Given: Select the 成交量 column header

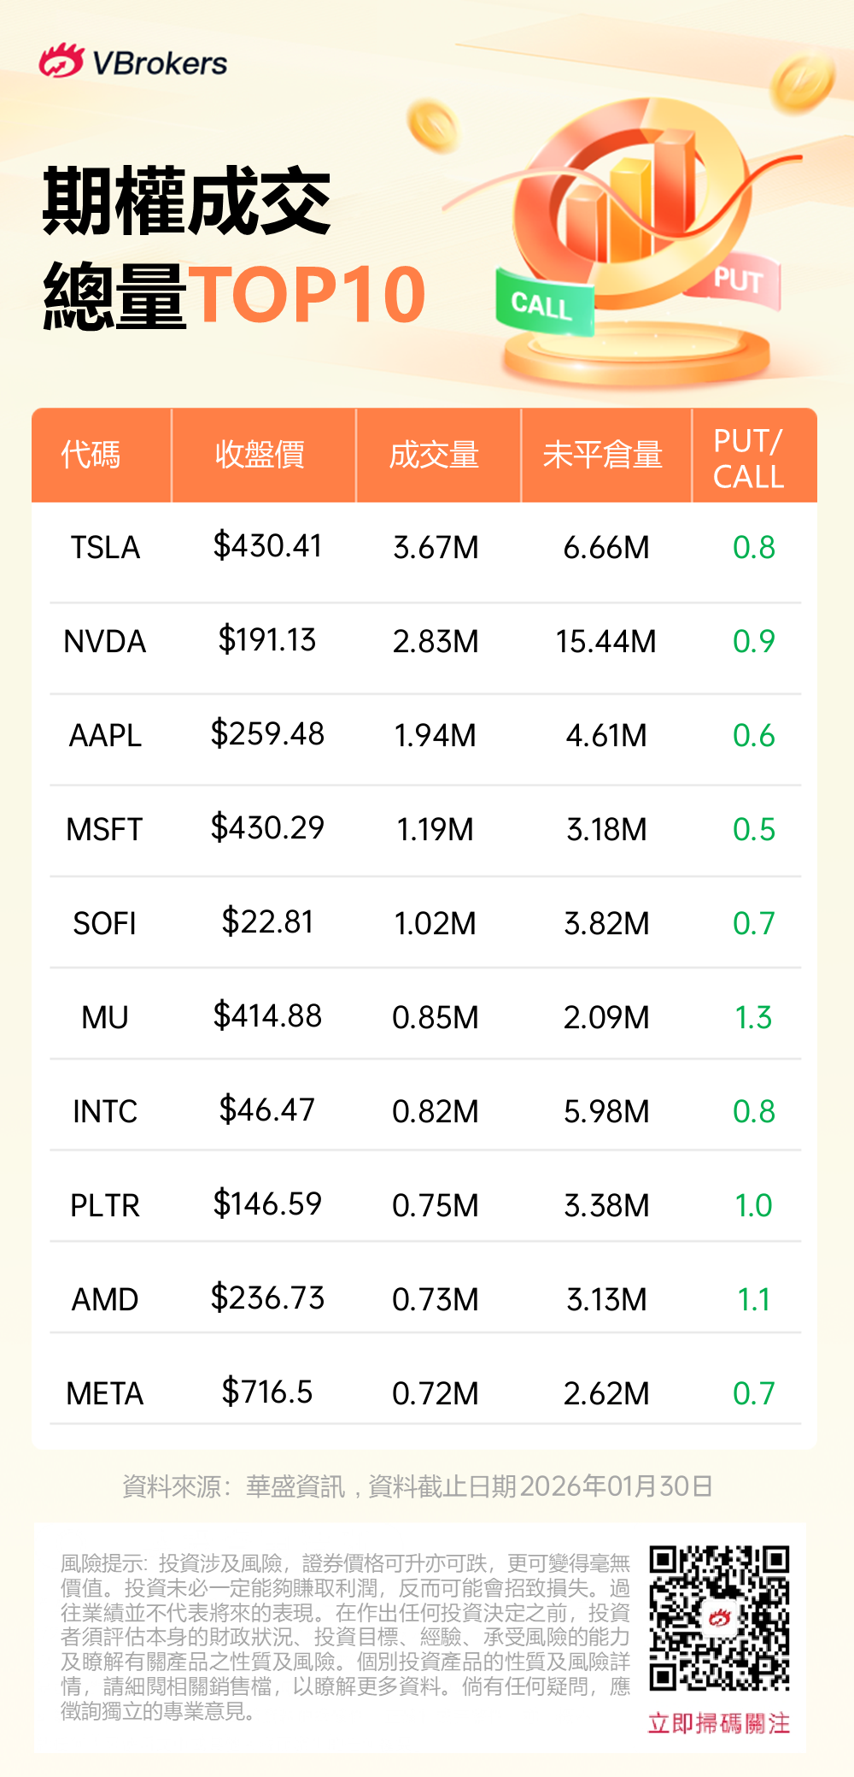Looking at the screenshot, I should (434, 455).
